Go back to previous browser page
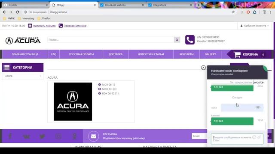Viewport: 275px width, 154px height. 4,12
